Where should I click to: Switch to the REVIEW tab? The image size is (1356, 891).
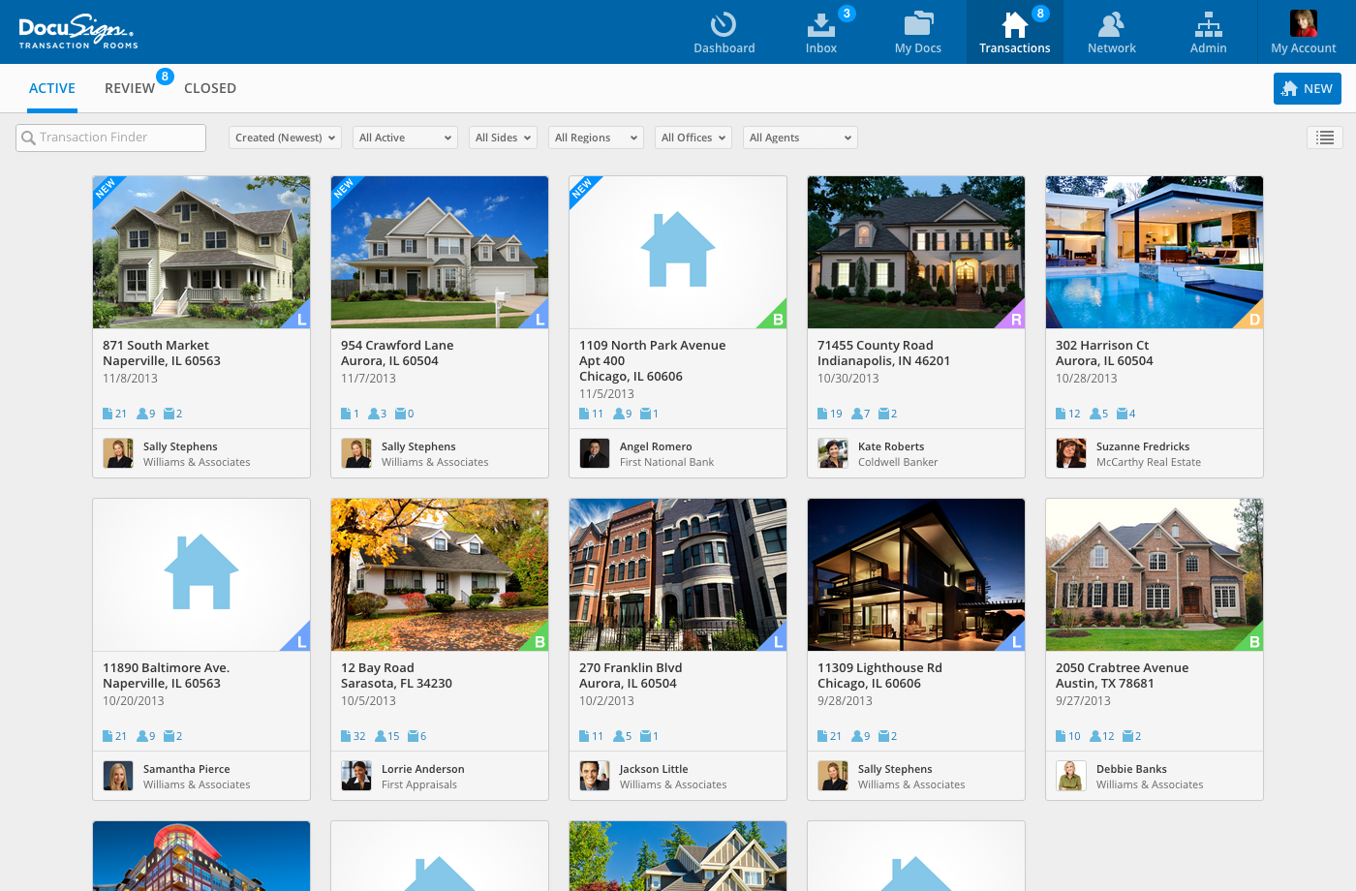(x=130, y=88)
